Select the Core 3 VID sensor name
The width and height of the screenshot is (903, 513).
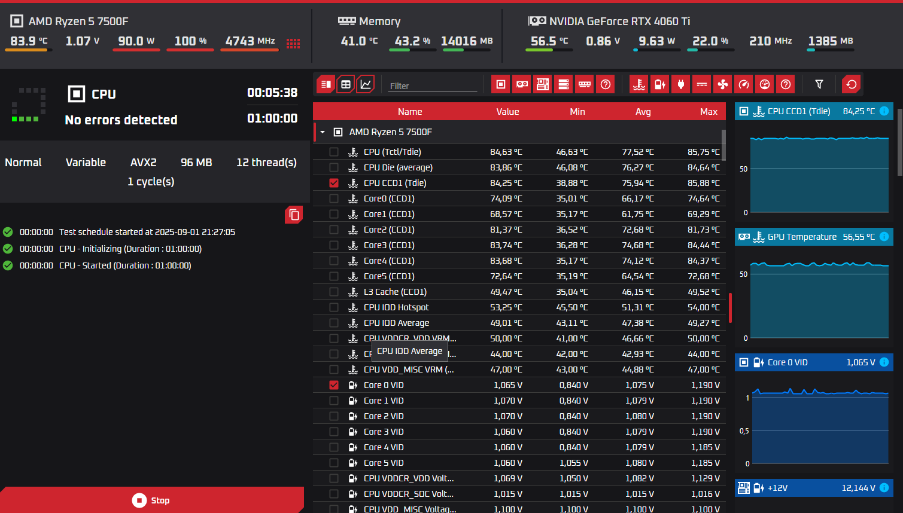pos(384,432)
